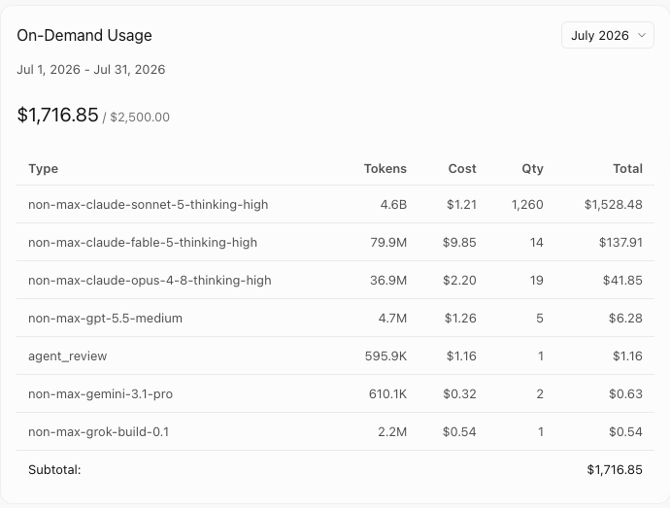
Task: Click the Qty column header
Action: tap(532, 168)
